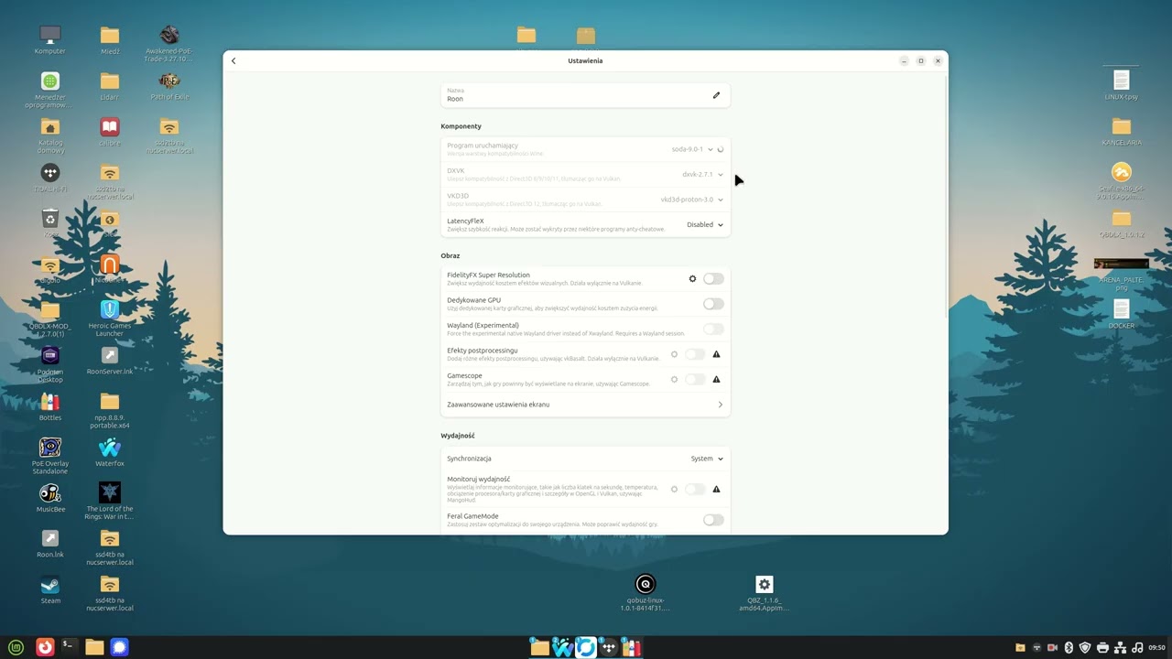Open Path of Exile desktop icon

[168, 85]
